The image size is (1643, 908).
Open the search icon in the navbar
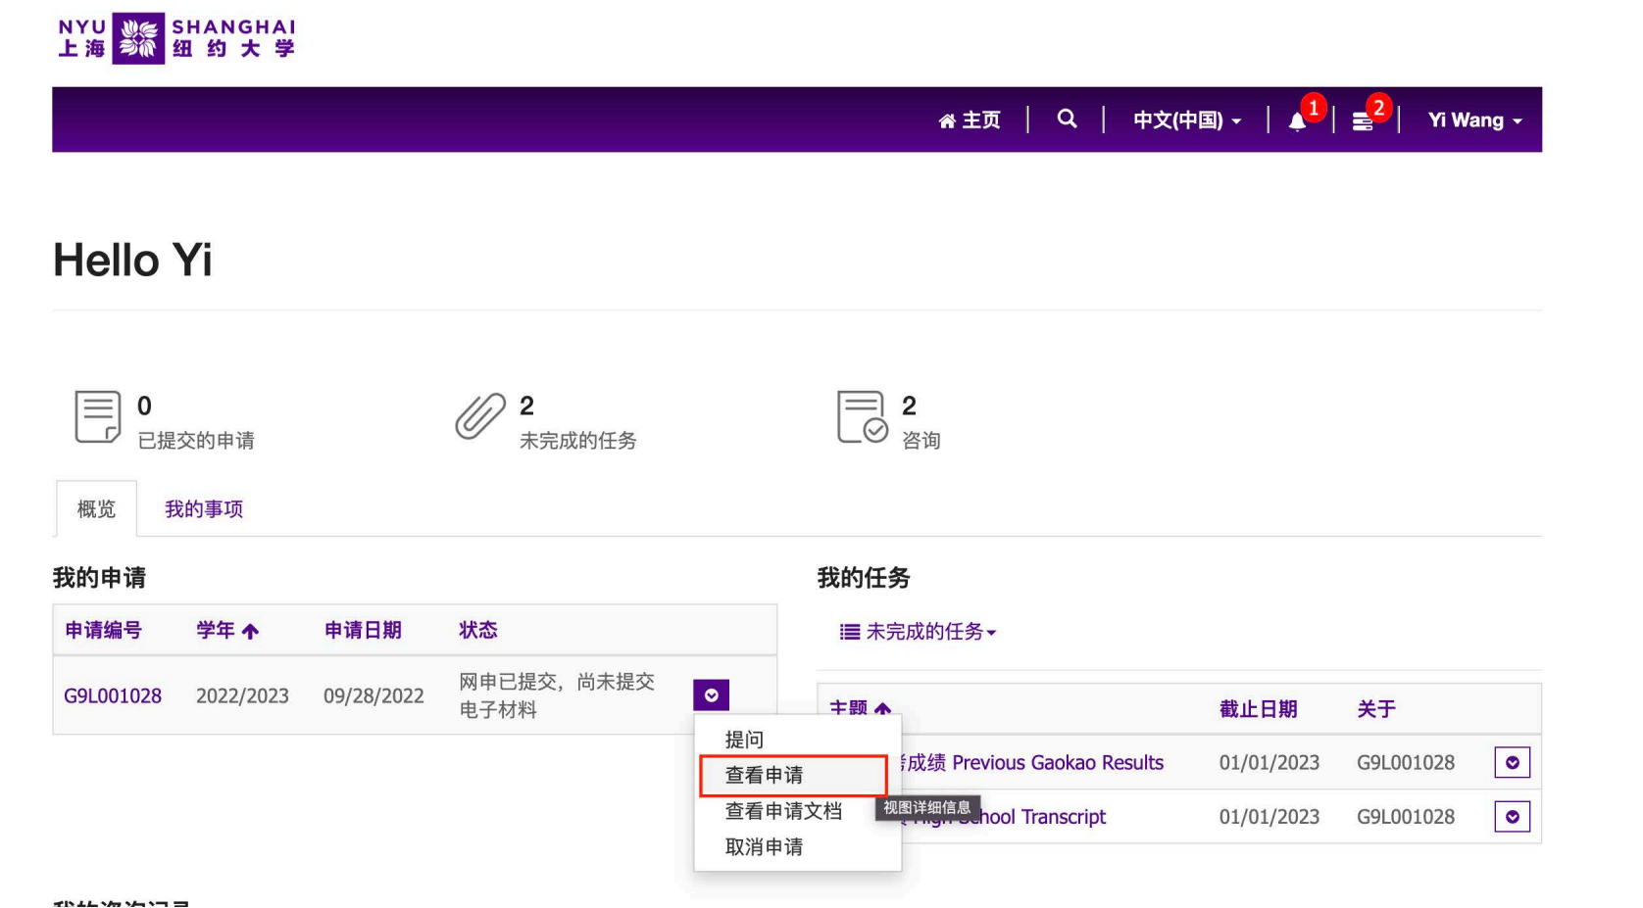pos(1067,119)
